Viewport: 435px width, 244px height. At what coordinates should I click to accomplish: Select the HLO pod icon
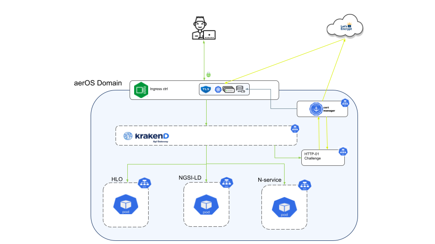click(x=126, y=204)
